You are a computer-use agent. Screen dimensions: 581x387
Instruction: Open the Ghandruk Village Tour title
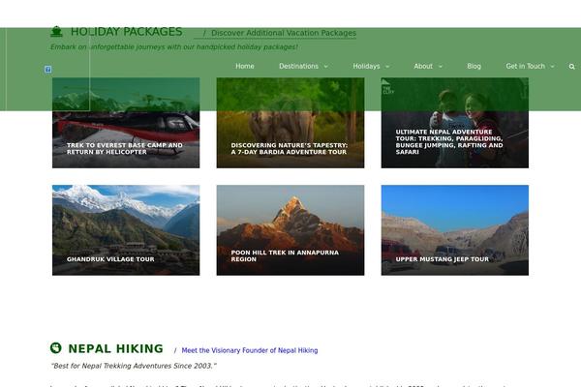[110, 259]
